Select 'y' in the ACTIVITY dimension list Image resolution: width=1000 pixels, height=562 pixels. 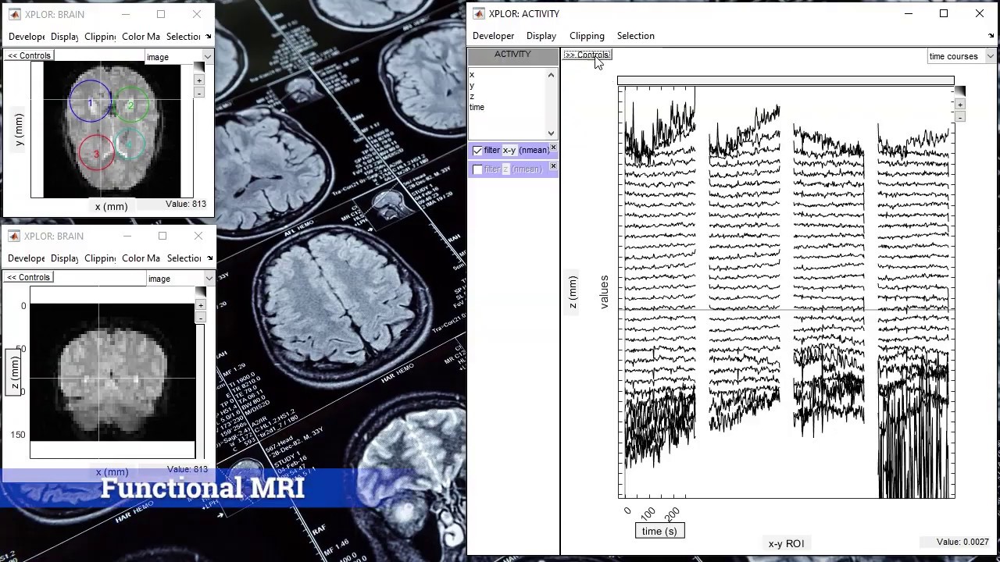pyautogui.click(x=472, y=86)
